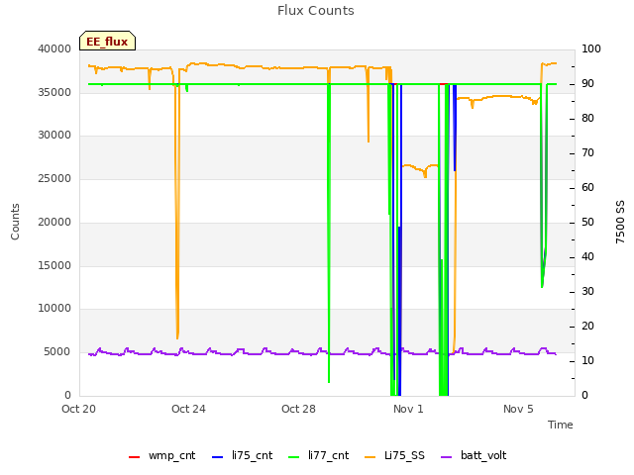634x475 pixels.
Task: Toggle the wmp_cnt legend entry
Action: click(162, 455)
